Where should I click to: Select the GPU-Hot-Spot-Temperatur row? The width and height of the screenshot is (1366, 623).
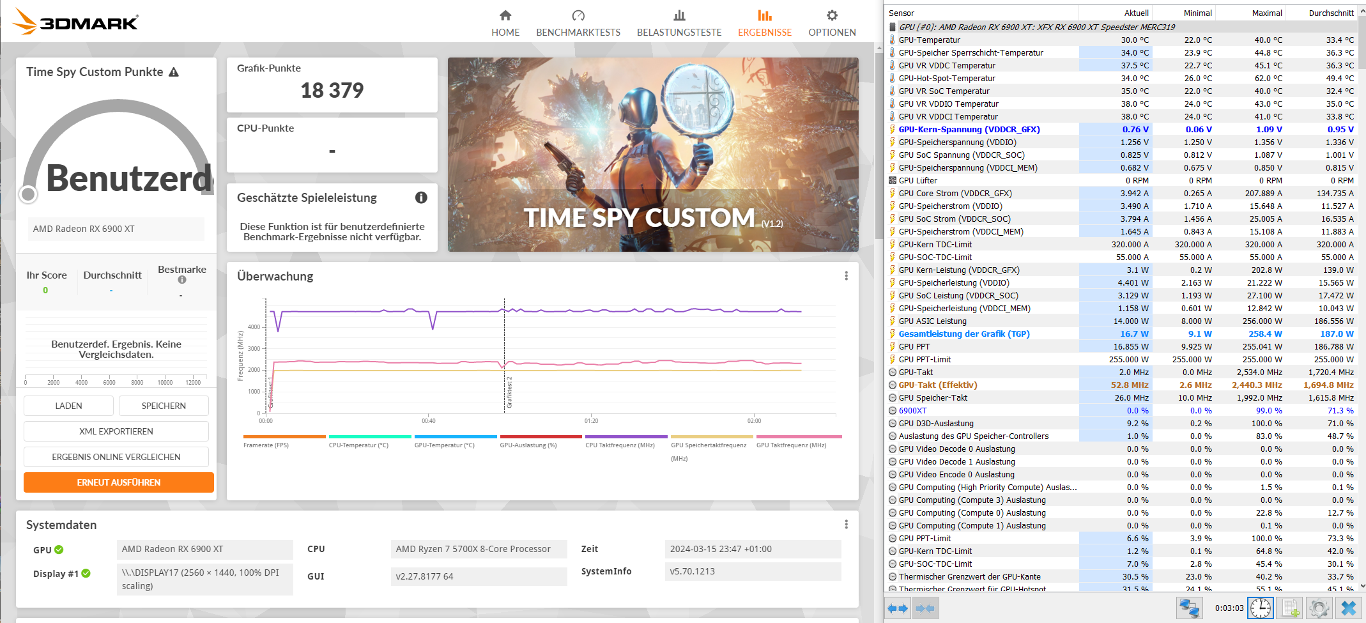[1121, 78]
